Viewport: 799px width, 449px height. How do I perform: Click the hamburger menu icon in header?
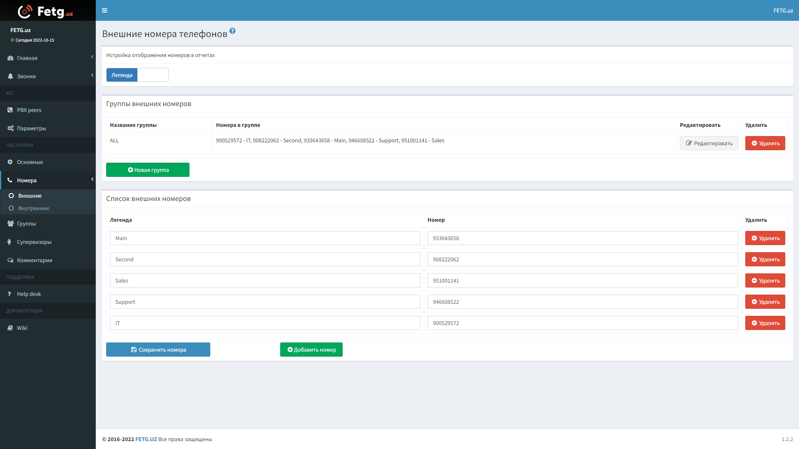point(105,10)
